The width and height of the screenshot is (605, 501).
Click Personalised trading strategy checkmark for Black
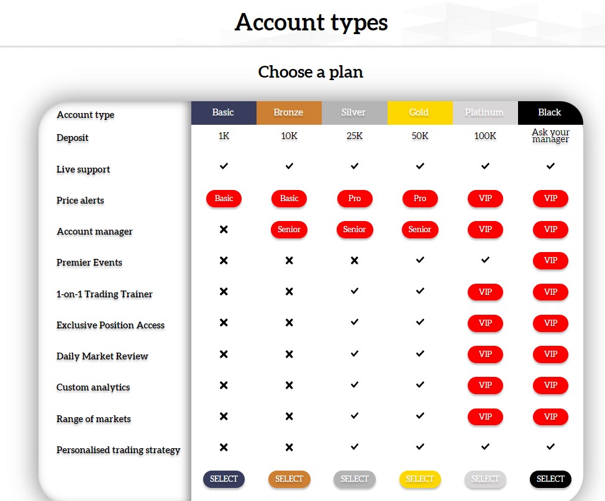tap(550, 446)
